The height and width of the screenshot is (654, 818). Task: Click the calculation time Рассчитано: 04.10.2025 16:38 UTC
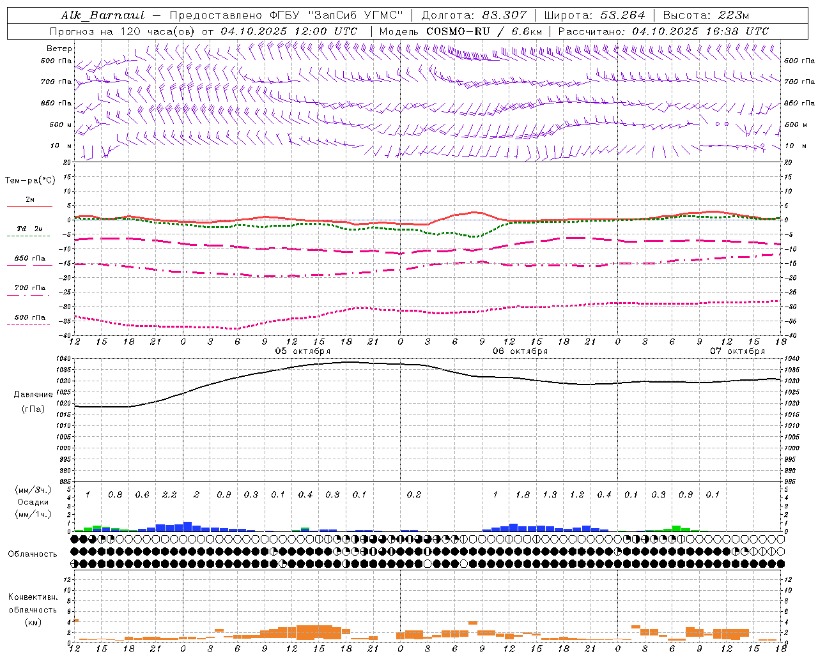pos(663,31)
